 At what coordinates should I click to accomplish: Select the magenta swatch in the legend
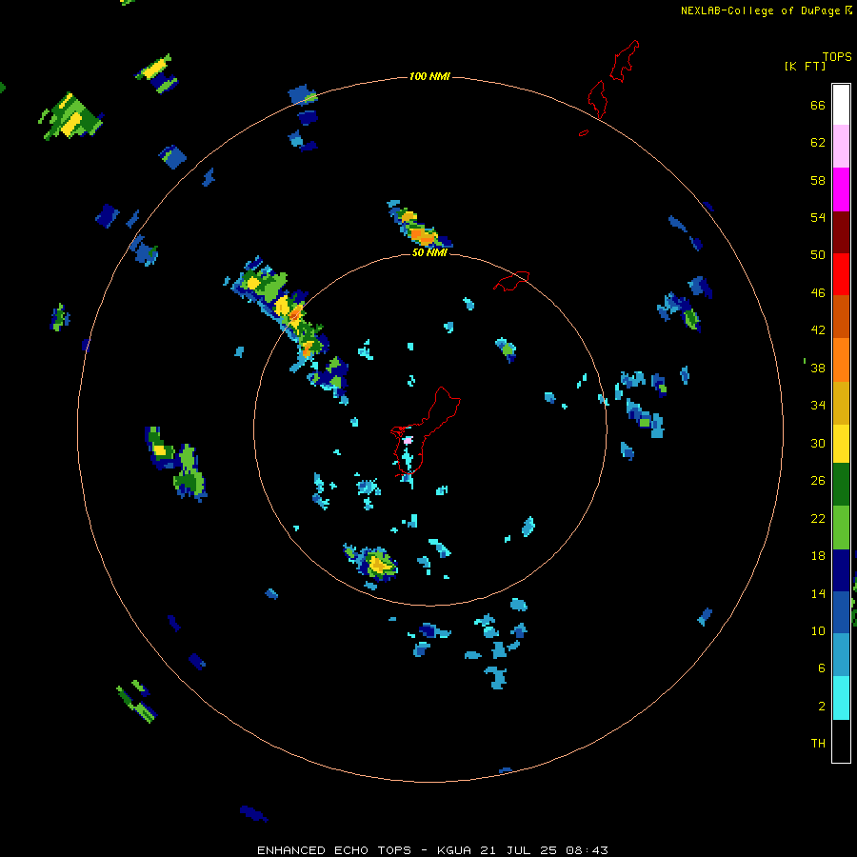841,189
